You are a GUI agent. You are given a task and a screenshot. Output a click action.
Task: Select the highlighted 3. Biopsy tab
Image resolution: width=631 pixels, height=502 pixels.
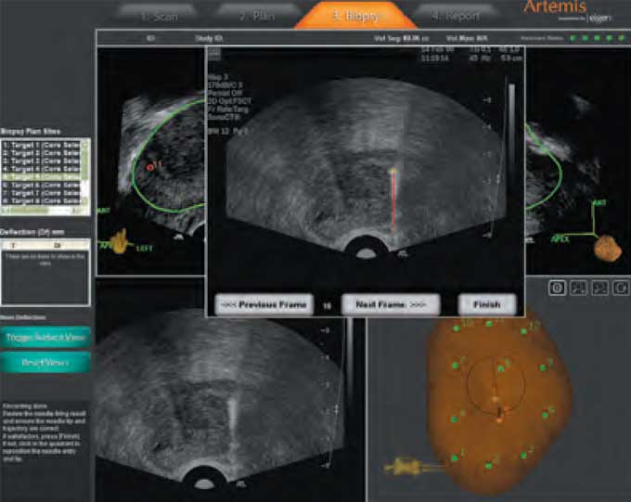pos(355,16)
